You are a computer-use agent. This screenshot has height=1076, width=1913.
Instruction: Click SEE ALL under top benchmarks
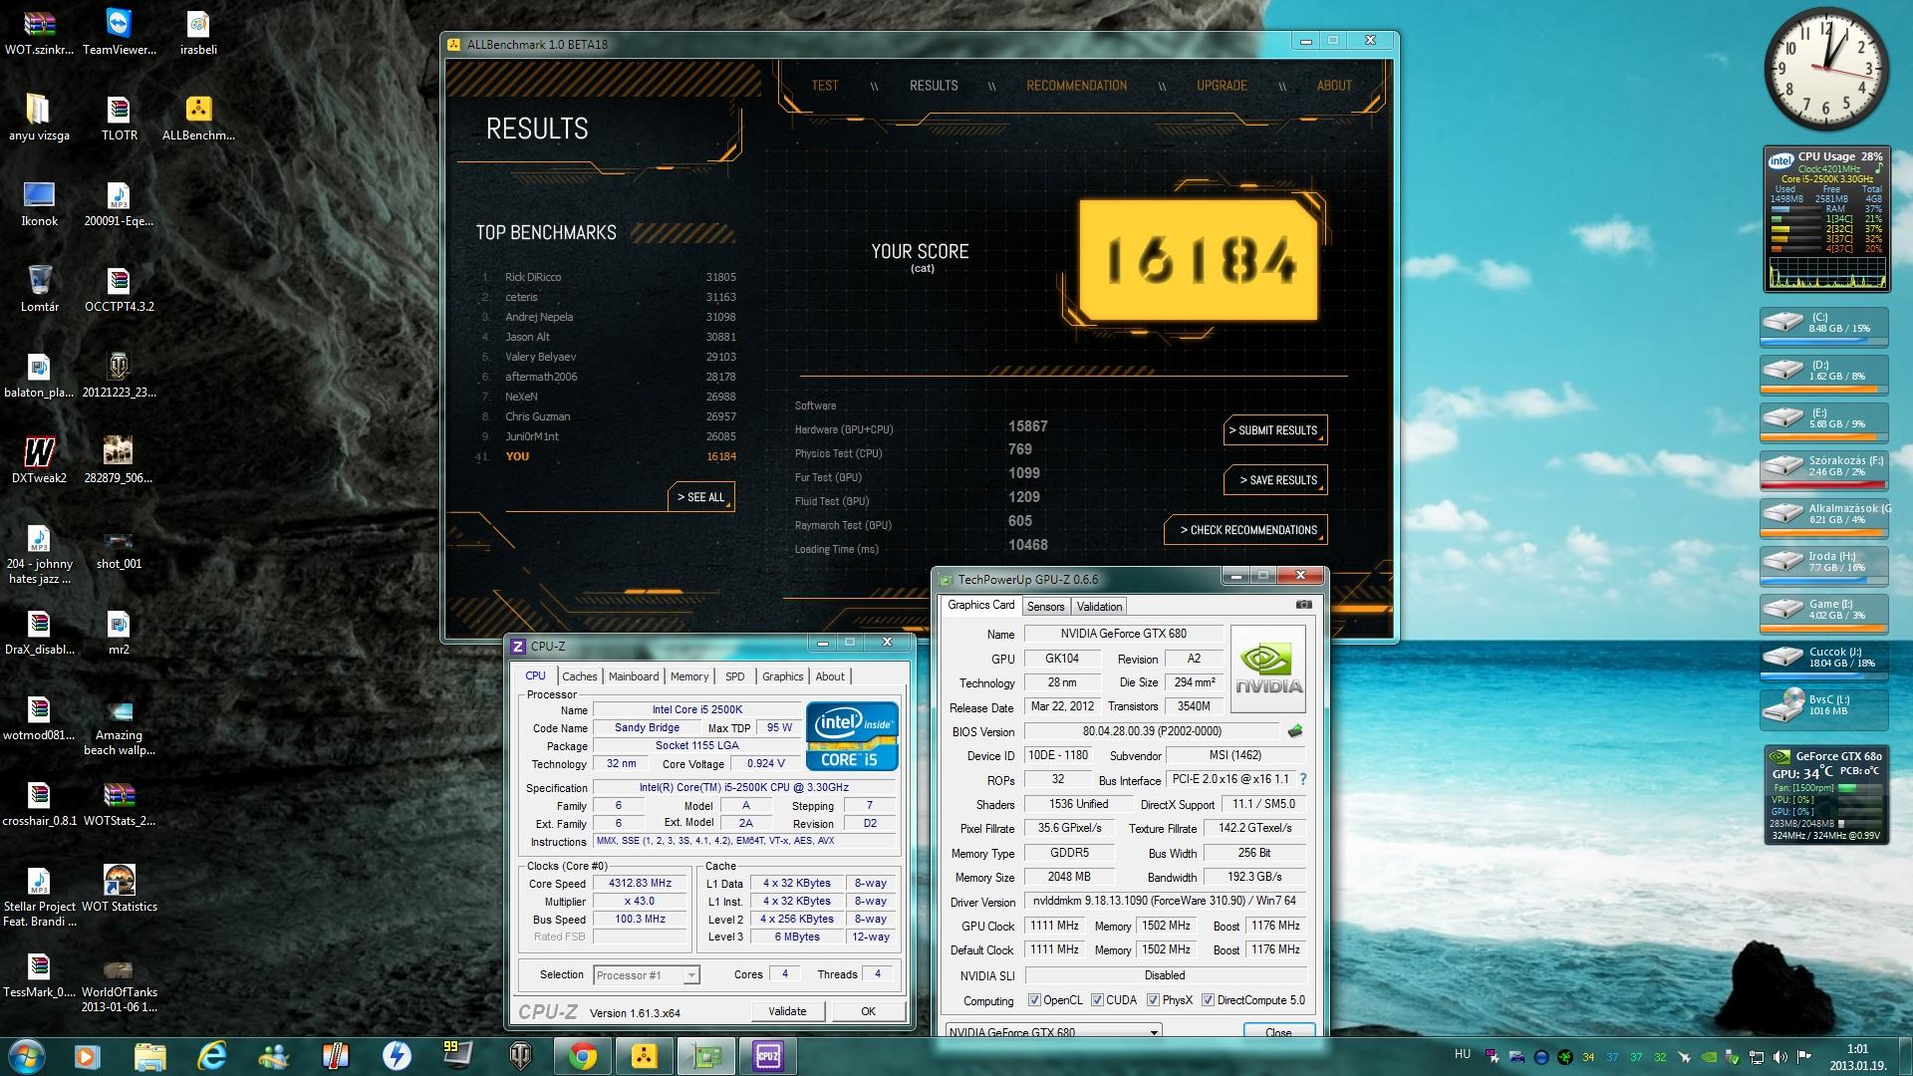pyautogui.click(x=700, y=497)
